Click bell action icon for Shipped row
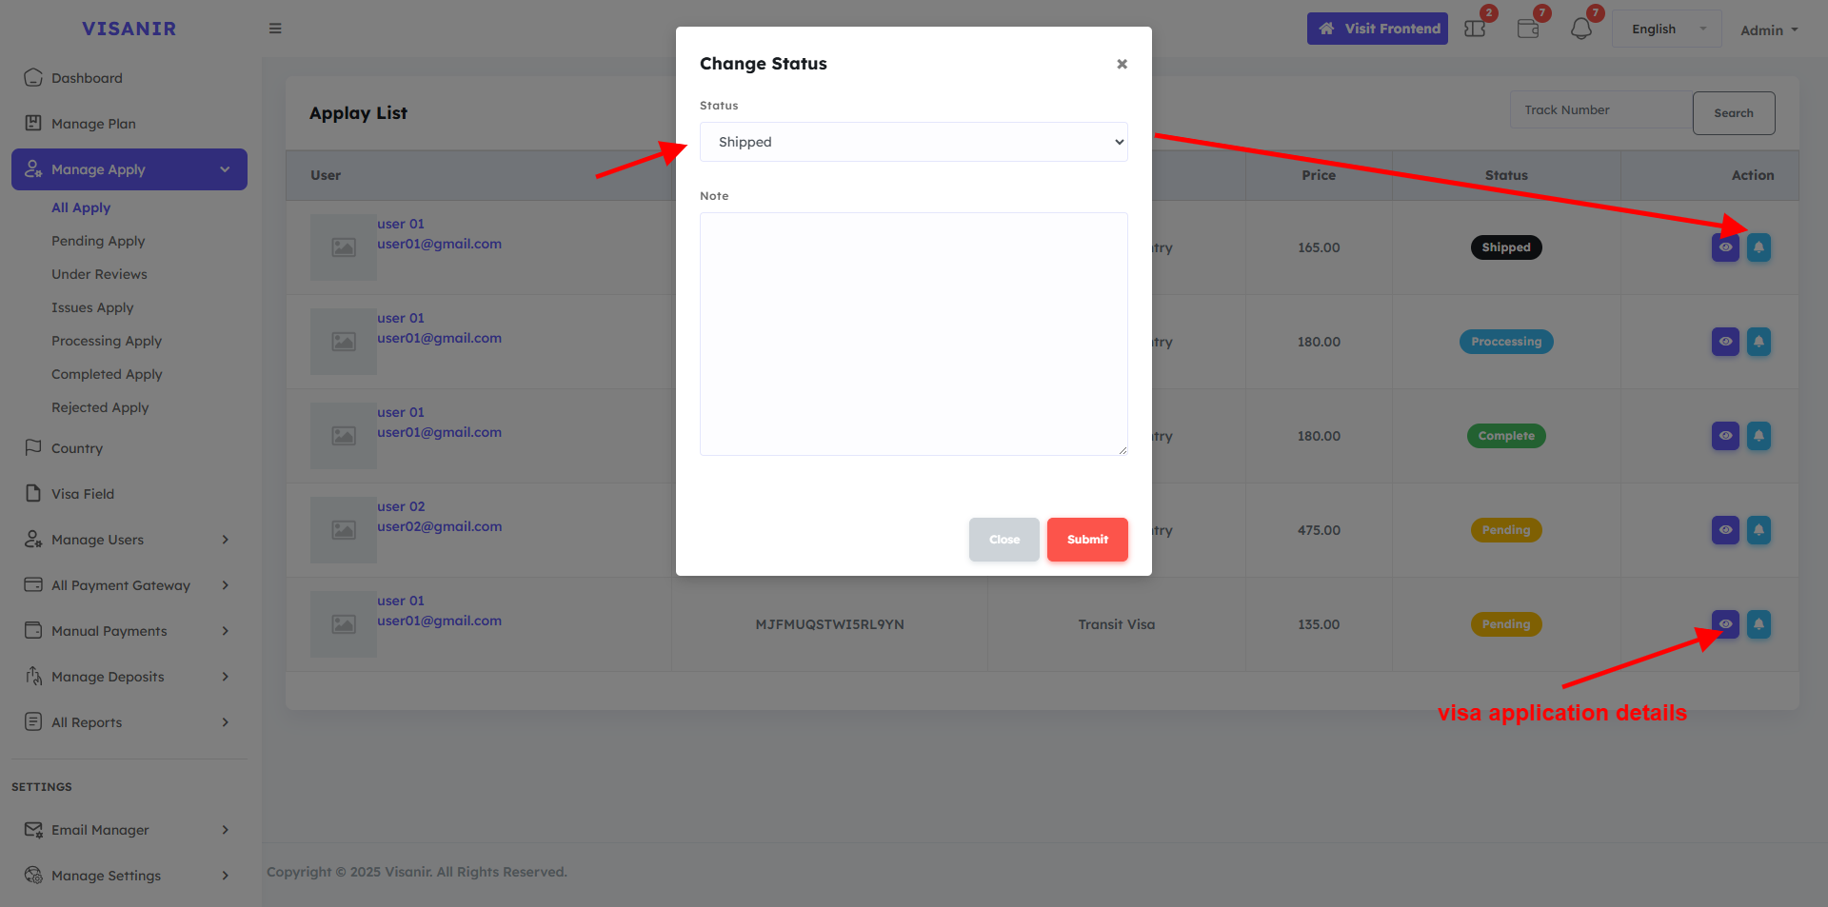Image resolution: width=1828 pixels, height=907 pixels. point(1758,247)
